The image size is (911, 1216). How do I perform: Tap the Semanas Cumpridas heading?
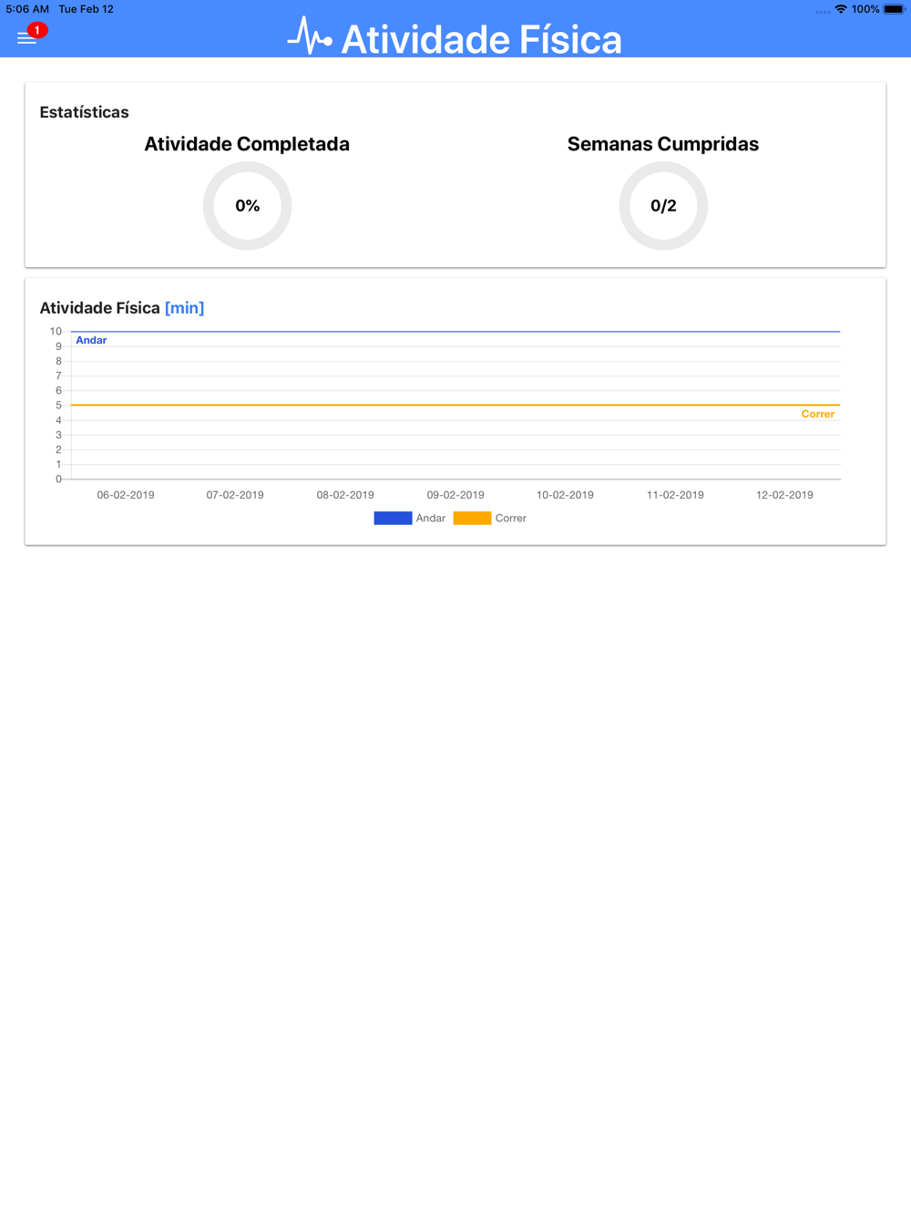[663, 144]
